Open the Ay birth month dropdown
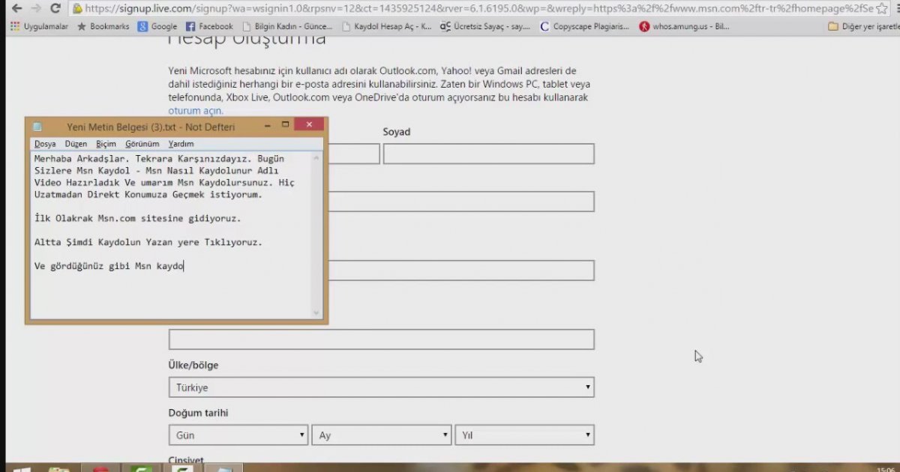The image size is (900, 472). pyautogui.click(x=382, y=435)
